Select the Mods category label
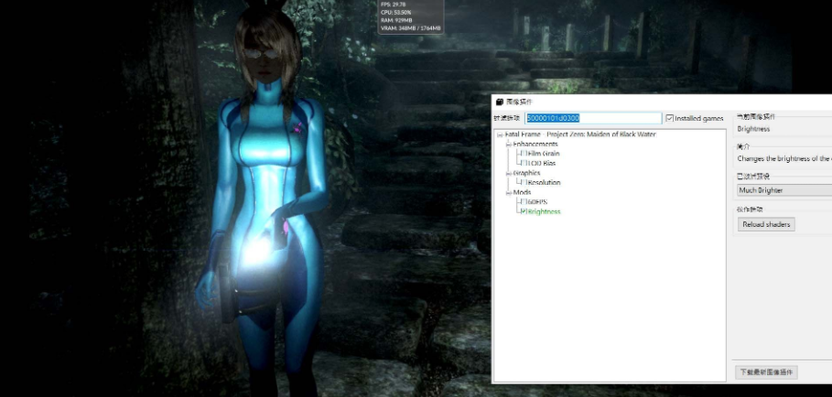 [x=522, y=192]
